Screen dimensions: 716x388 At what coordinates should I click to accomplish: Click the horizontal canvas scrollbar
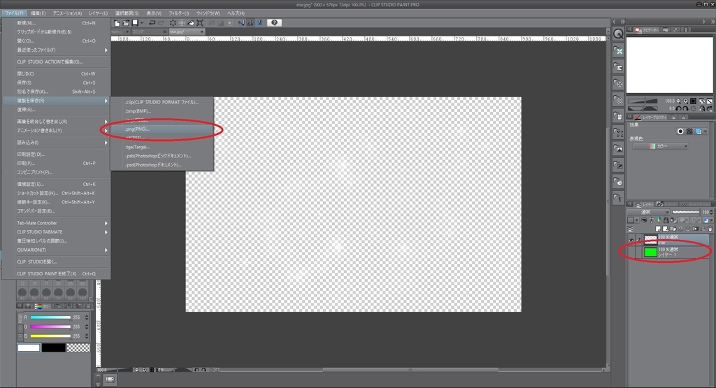410,370
